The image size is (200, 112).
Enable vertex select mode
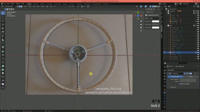(x=18, y=6)
